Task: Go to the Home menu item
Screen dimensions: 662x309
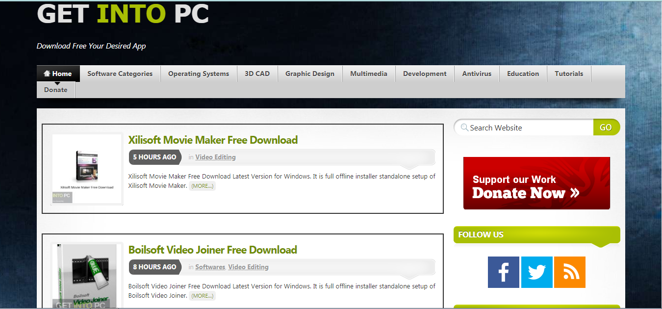Action: (x=58, y=74)
